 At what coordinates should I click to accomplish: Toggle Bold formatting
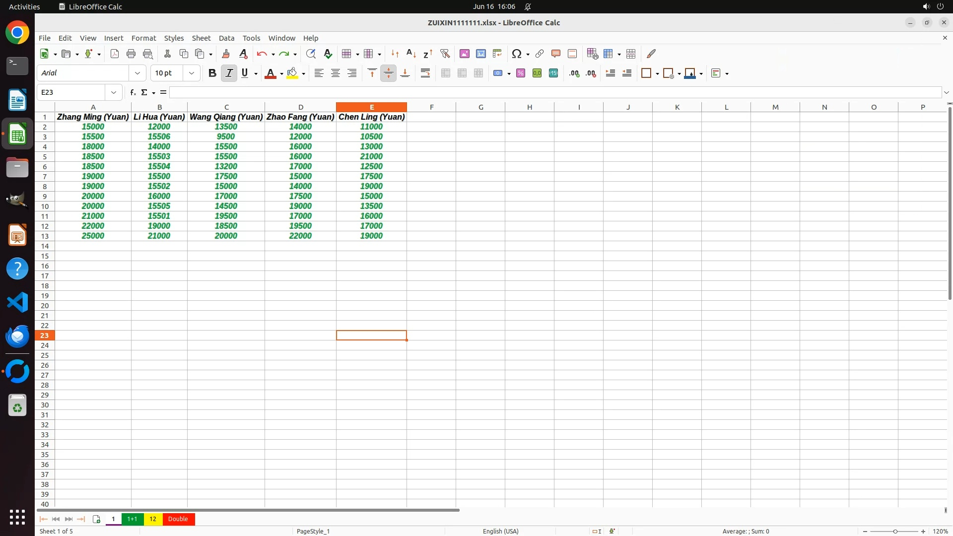tap(212, 73)
